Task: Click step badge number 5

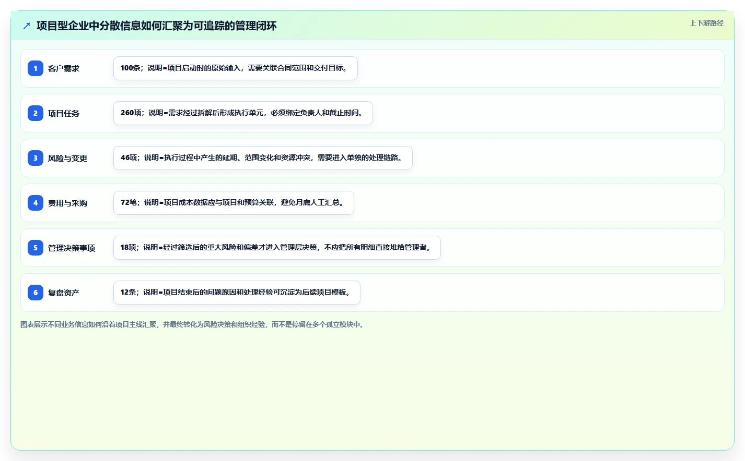Action: point(36,248)
